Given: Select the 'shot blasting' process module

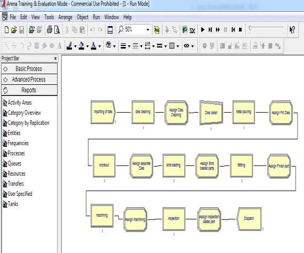Looking at the screenshot, I should click(x=174, y=165).
